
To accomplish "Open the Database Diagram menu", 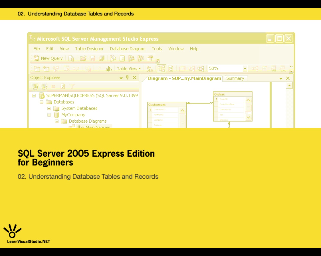I will (128, 49).
